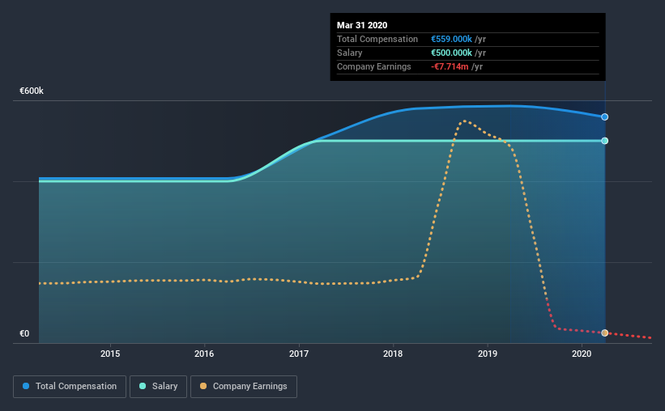Click the Salary label in tooltip

(349, 53)
